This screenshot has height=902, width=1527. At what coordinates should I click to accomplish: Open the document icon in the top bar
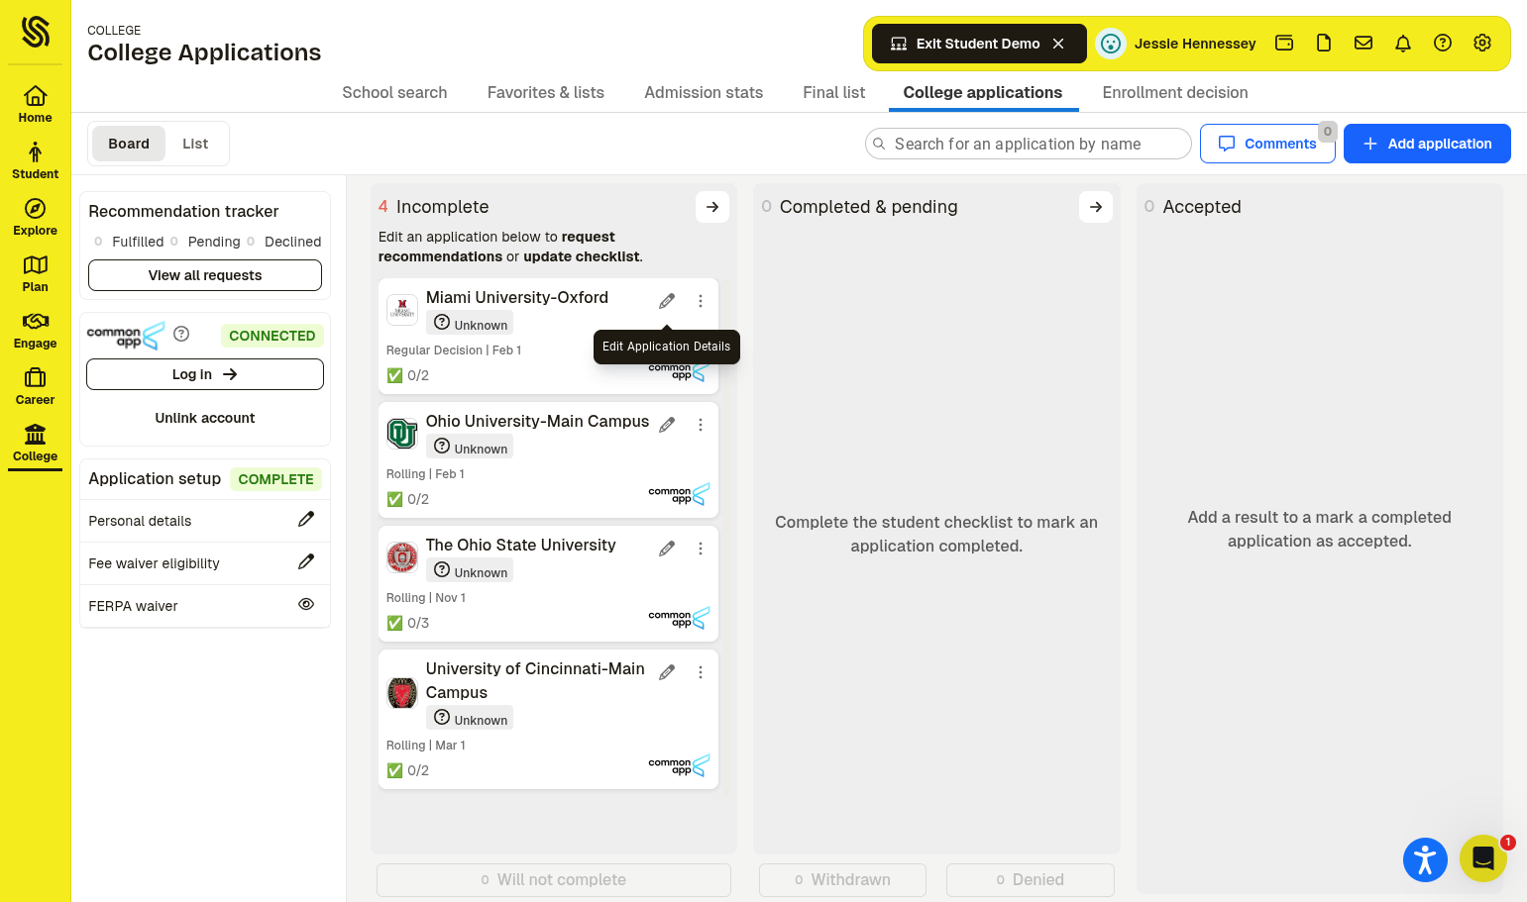1324,43
